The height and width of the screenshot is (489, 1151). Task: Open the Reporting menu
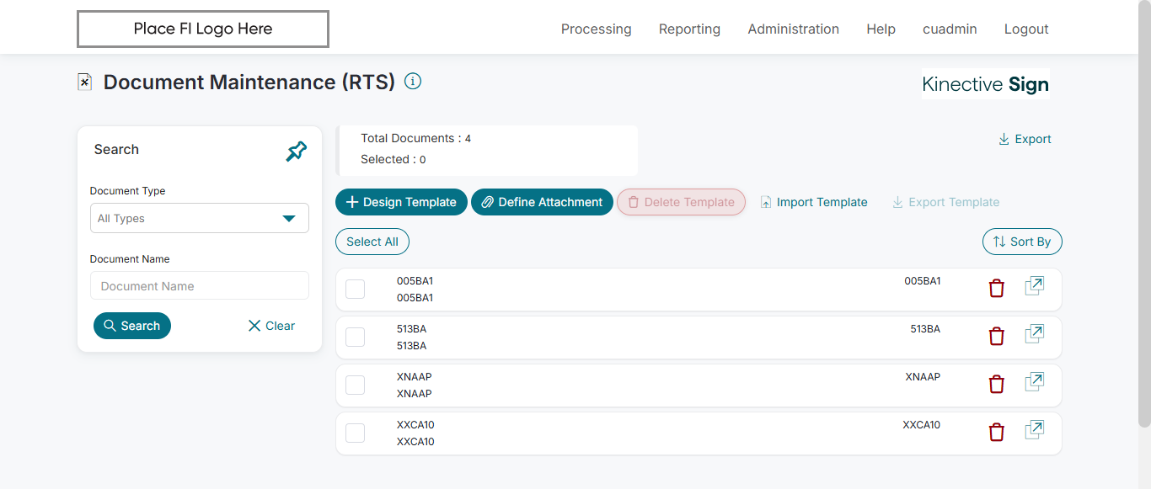pos(689,29)
